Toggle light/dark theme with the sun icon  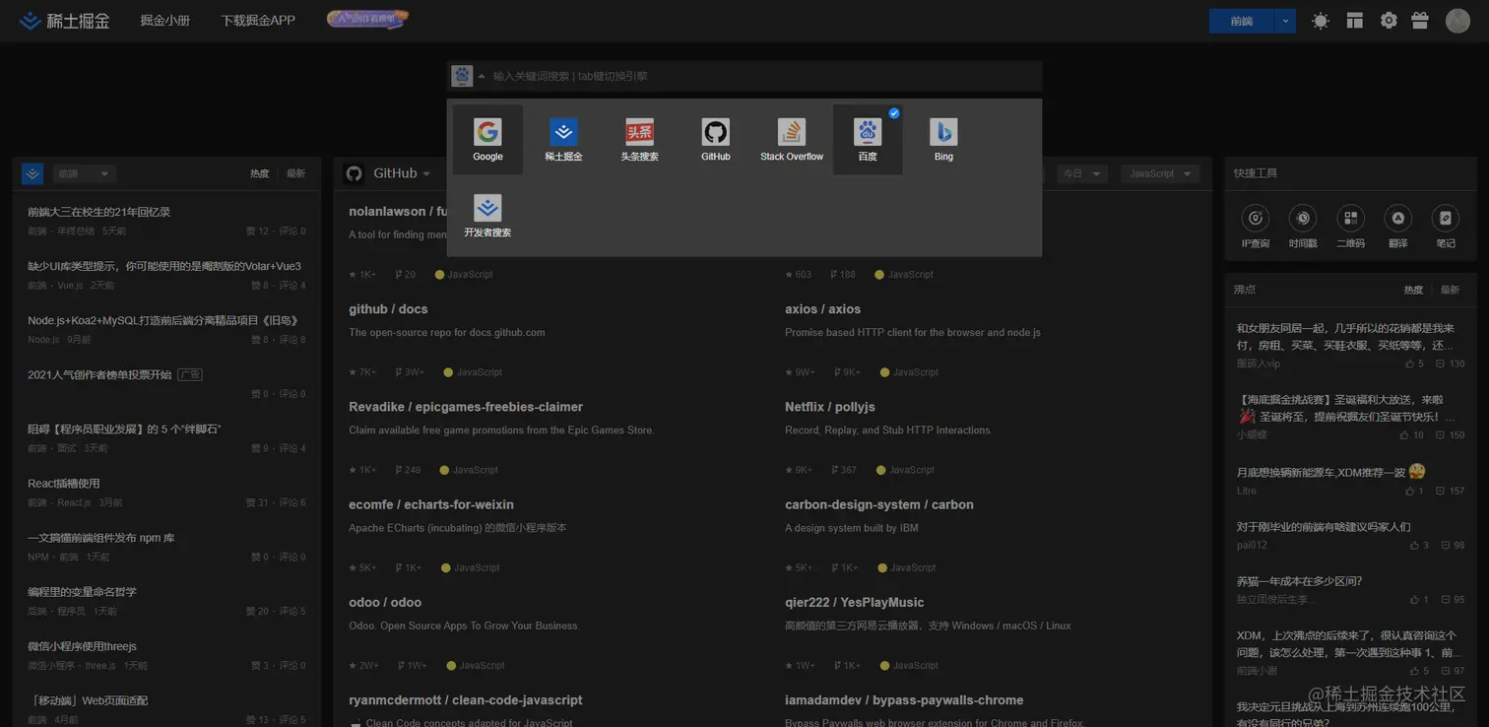[1321, 20]
